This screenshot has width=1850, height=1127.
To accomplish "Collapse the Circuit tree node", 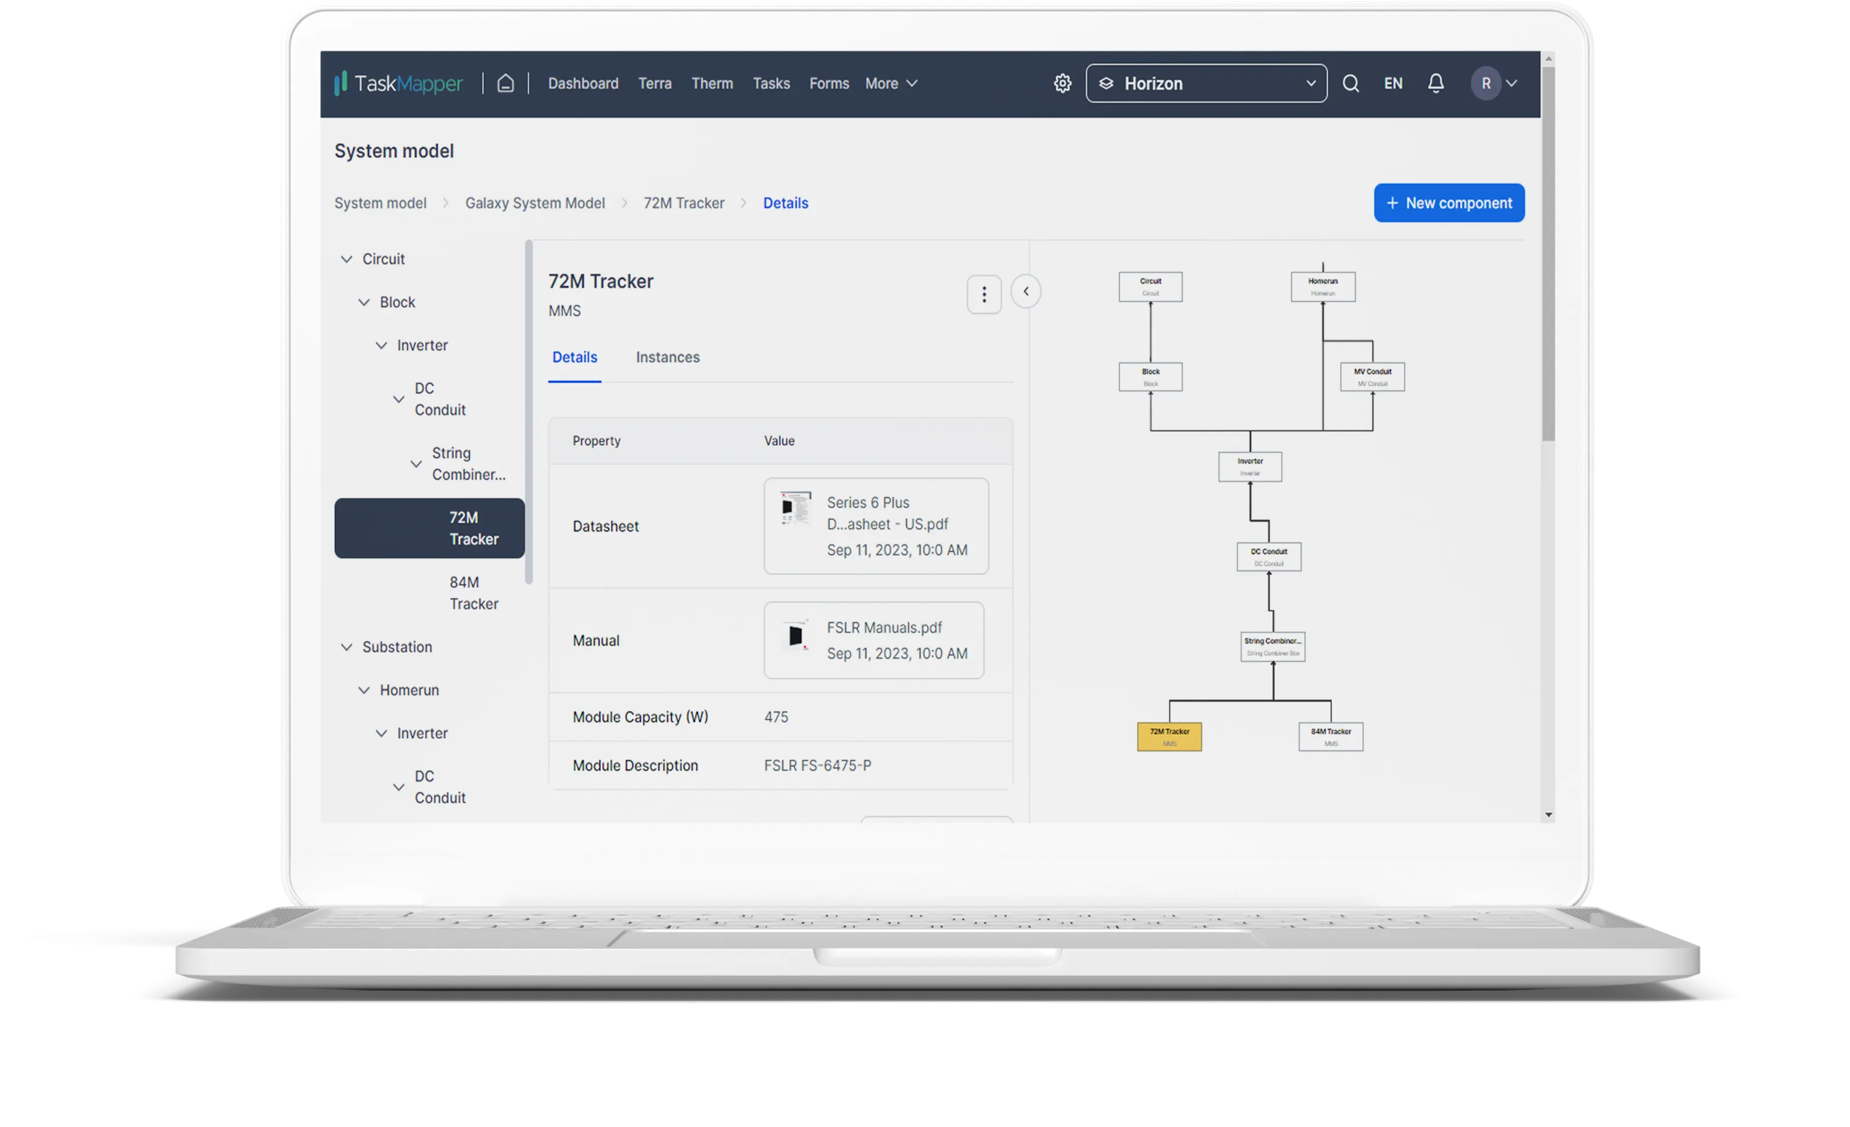I will (346, 259).
